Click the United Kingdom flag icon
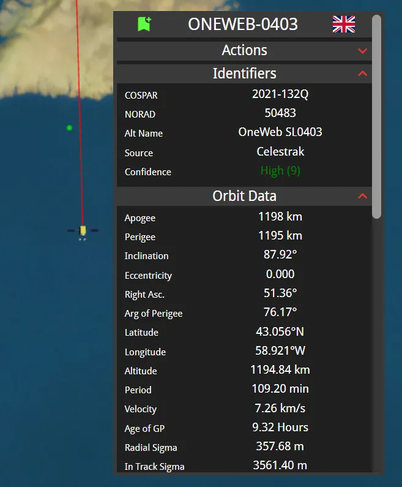 tap(343, 25)
